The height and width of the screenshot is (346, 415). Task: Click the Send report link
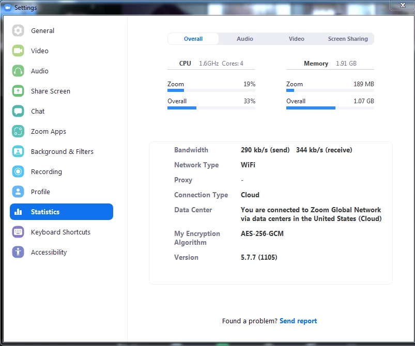click(x=298, y=321)
